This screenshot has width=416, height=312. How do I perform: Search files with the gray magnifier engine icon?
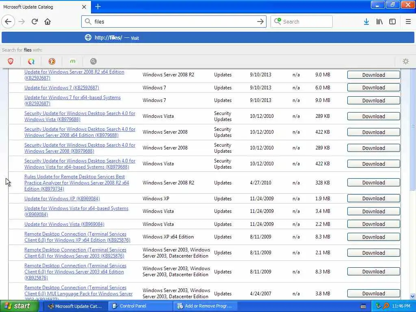(x=93, y=61)
